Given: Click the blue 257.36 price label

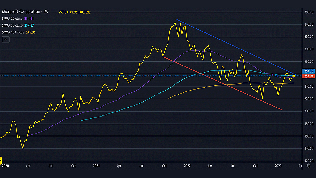Looking at the screenshot, I should [x=309, y=71].
